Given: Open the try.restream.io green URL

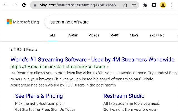Looking at the screenshot, I should [58, 67].
